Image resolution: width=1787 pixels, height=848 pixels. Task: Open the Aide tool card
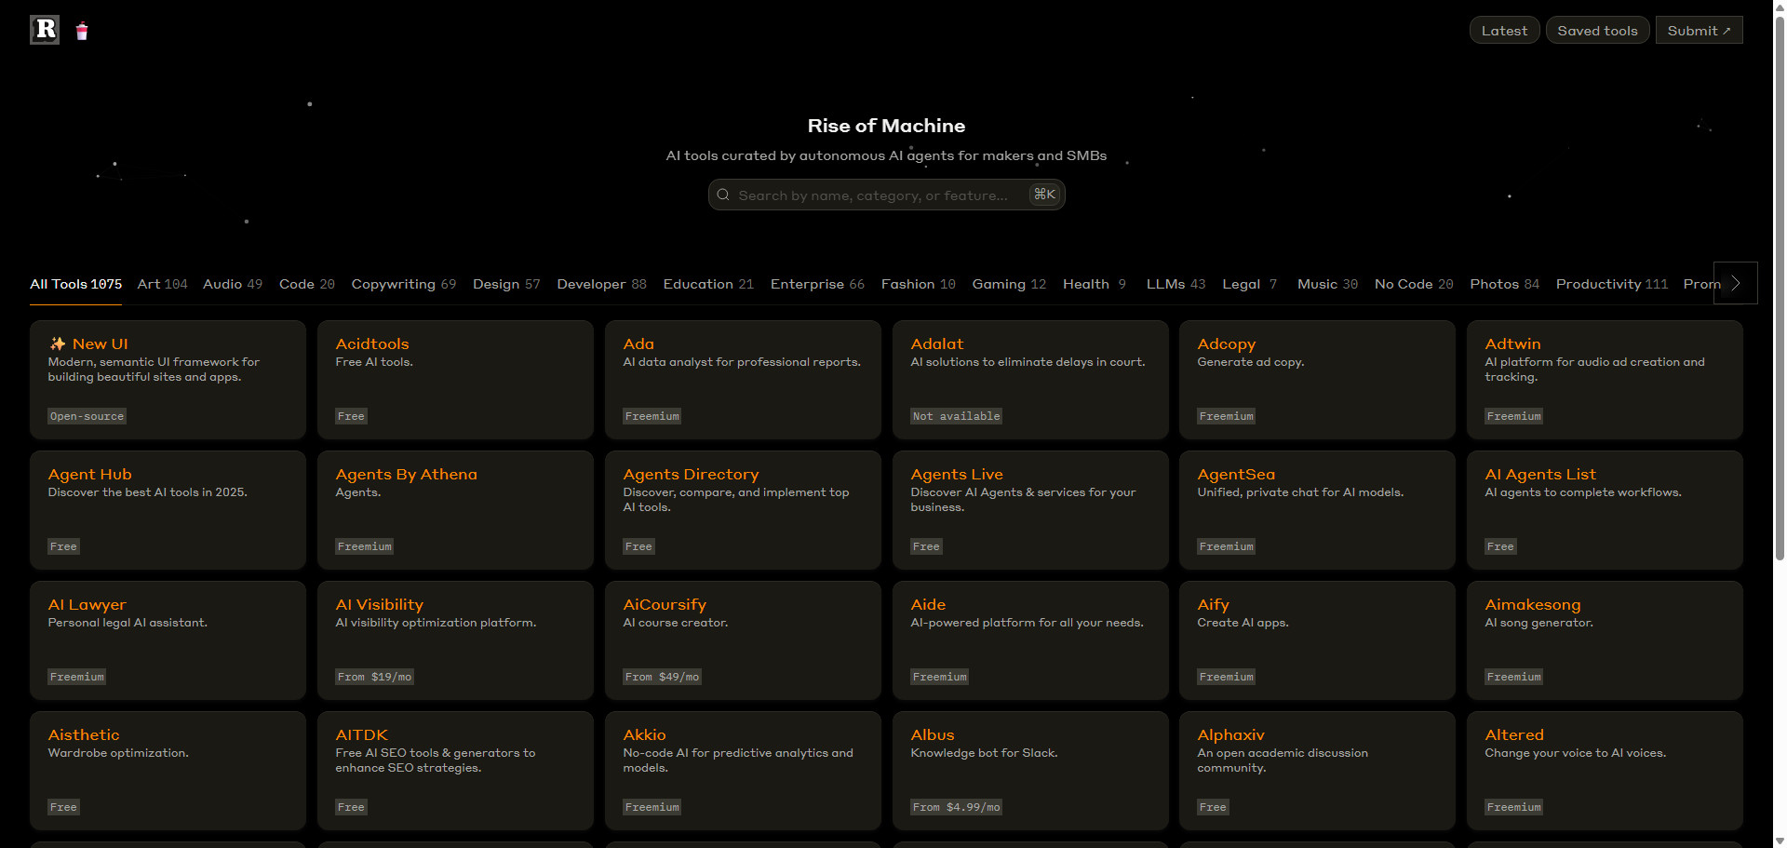coord(1030,640)
